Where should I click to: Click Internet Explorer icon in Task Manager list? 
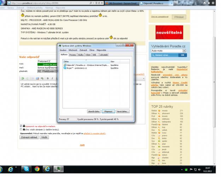65,65
